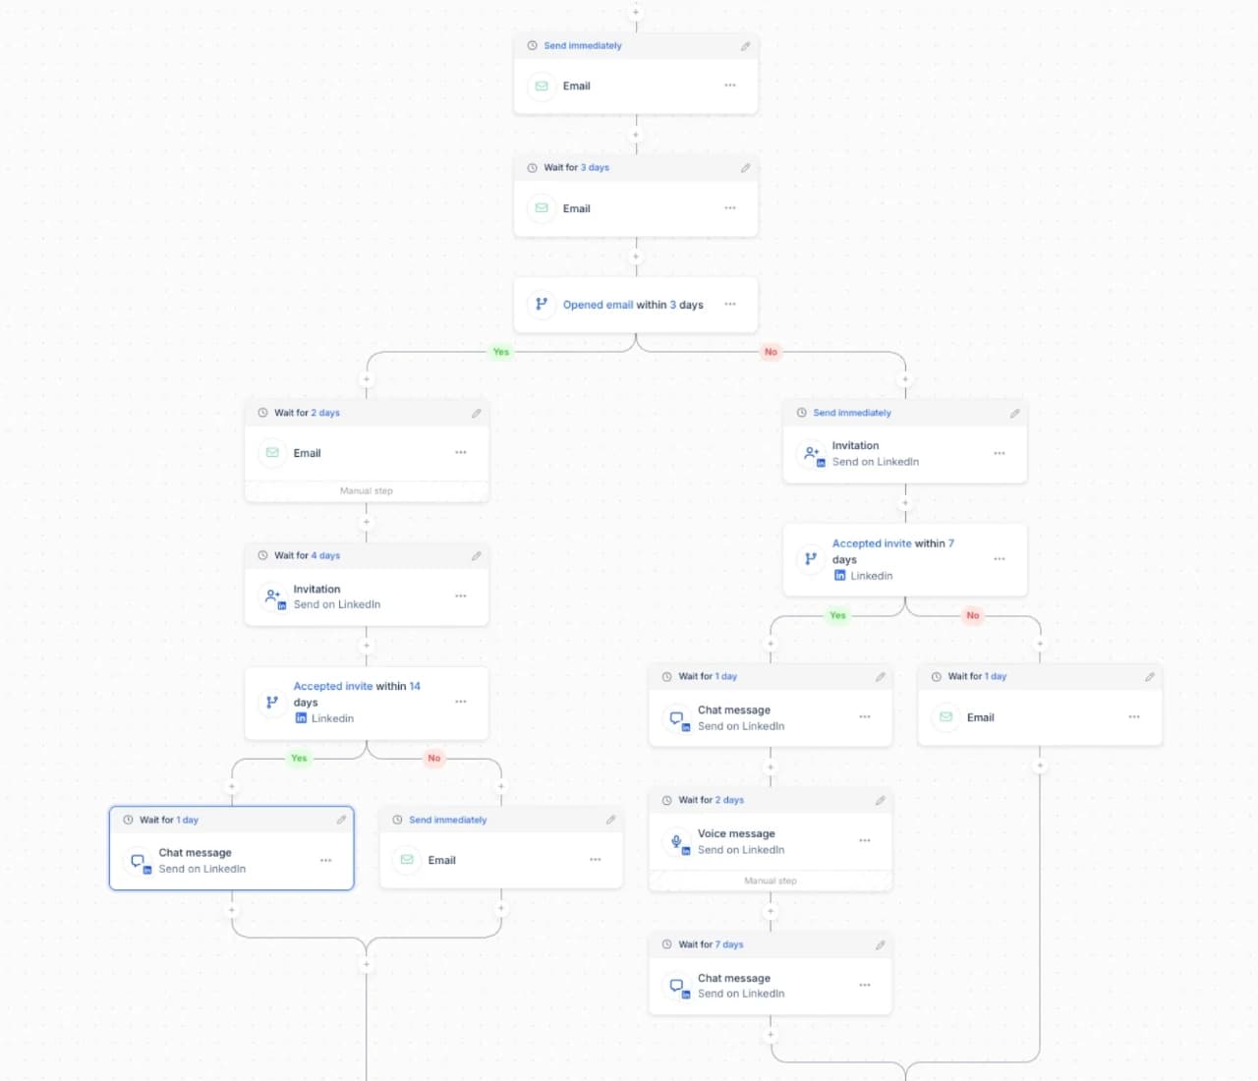Open the menu of Opened email condition
This screenshot has width=1258, height=1081.
click(x=730, y=305)
